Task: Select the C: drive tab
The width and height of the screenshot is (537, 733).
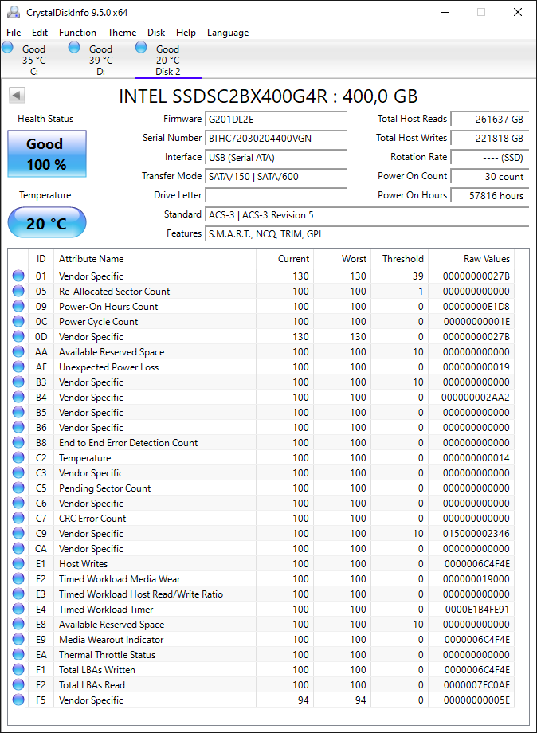Action: 33,60
